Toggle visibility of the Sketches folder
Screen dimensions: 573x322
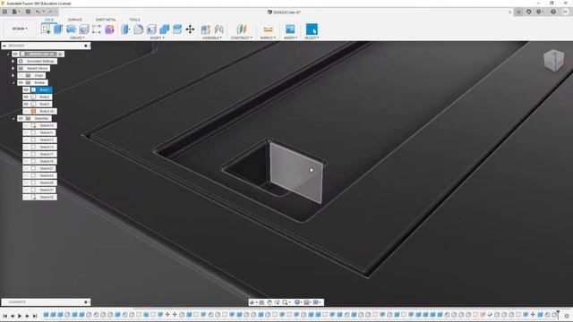click(x=21, y=118)
